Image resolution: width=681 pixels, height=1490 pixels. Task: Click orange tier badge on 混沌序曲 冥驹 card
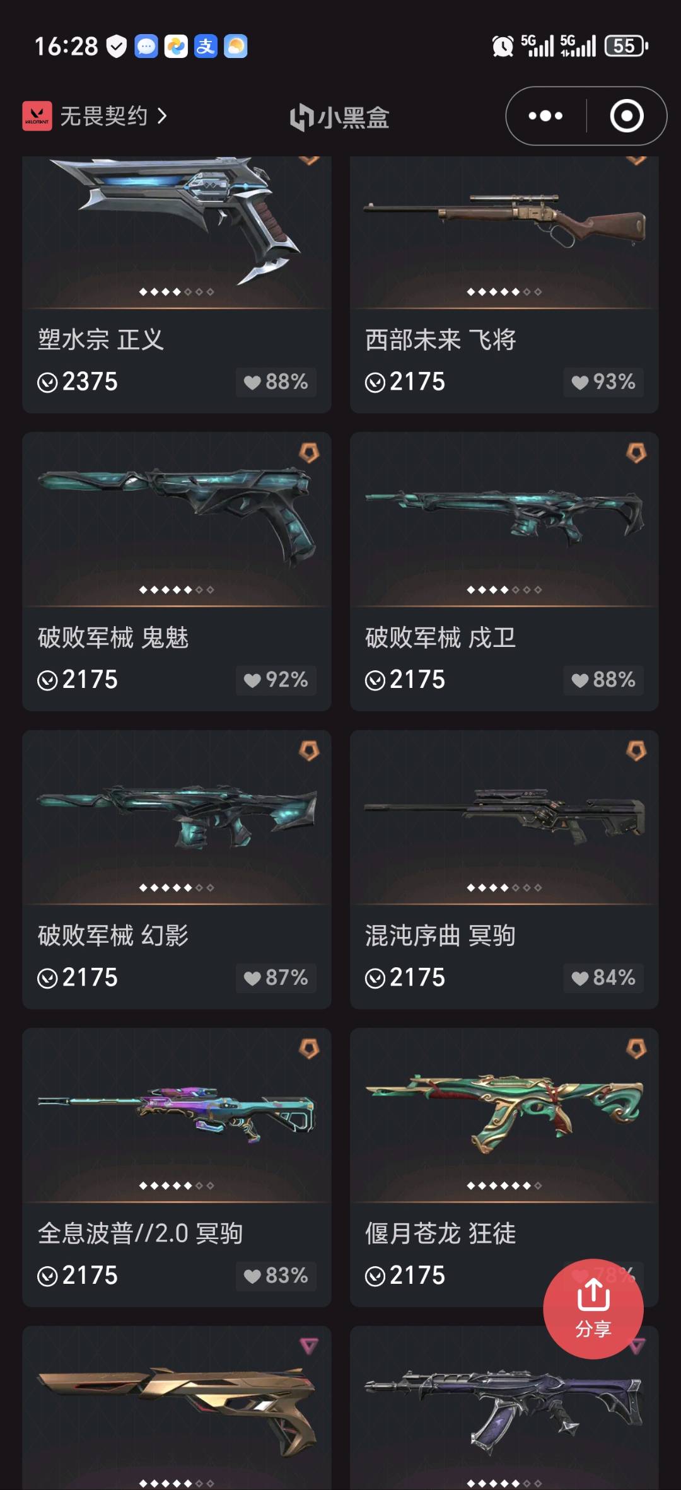coord(636,751)
